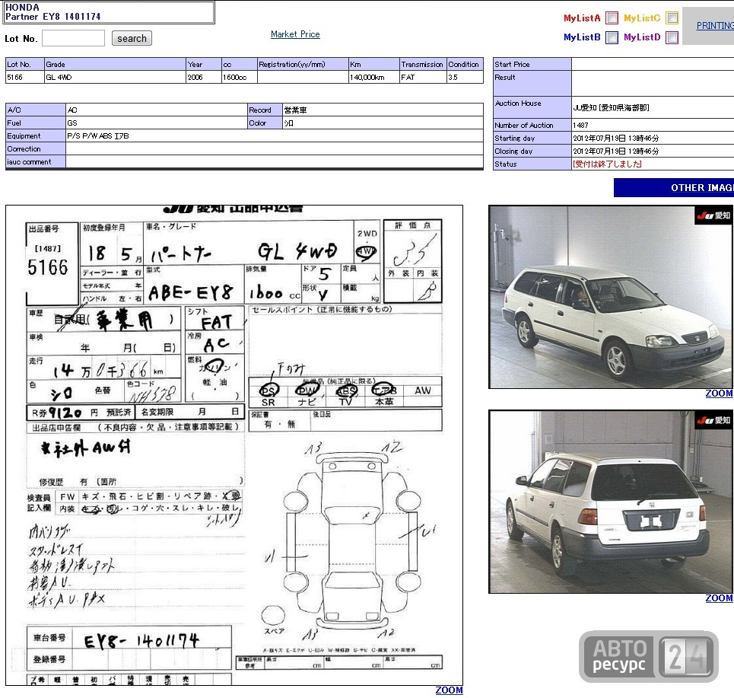Select equipment text P/S P/W ABS
This screenshot has width=734, height=698.
click(98, 135)
